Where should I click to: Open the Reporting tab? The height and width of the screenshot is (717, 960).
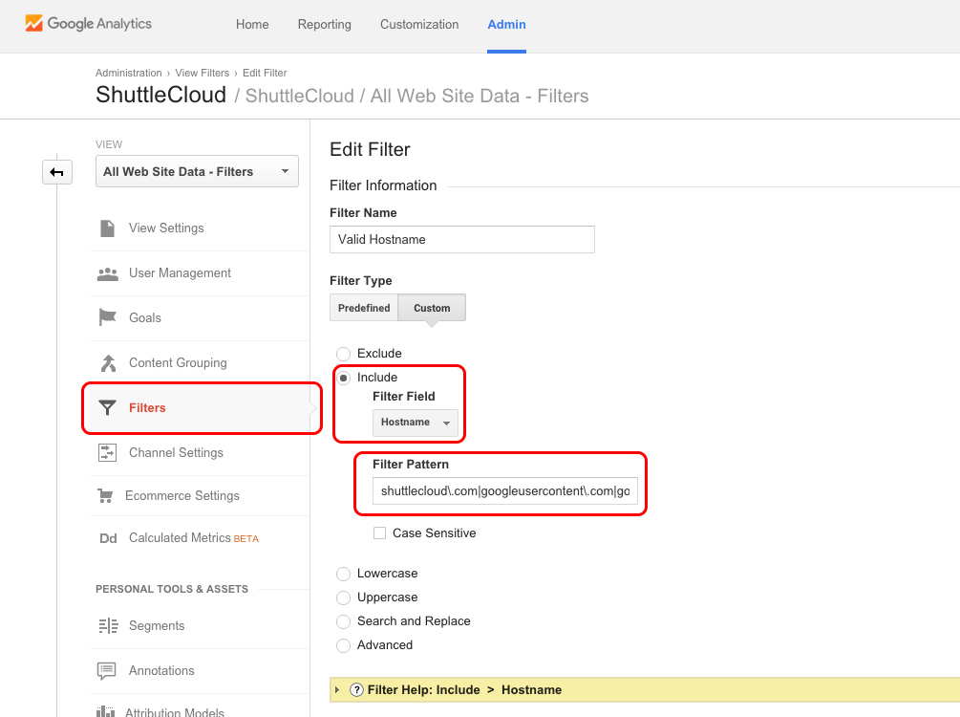pyautogui.click(x=325, y=25)
